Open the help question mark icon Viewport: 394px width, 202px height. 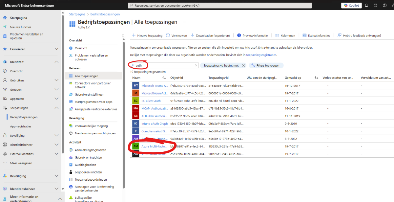tap(384, 5)
